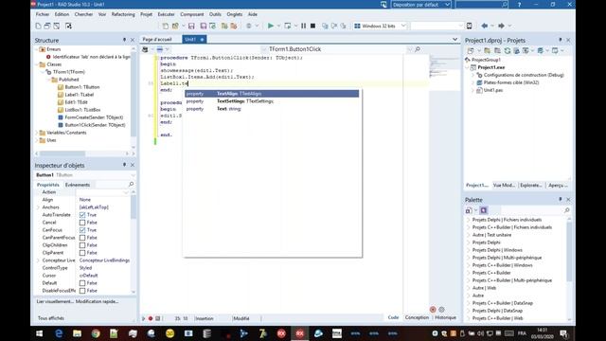
Task: Open Chrome from the Windows taskbar
Action: (x=96, y=333)
